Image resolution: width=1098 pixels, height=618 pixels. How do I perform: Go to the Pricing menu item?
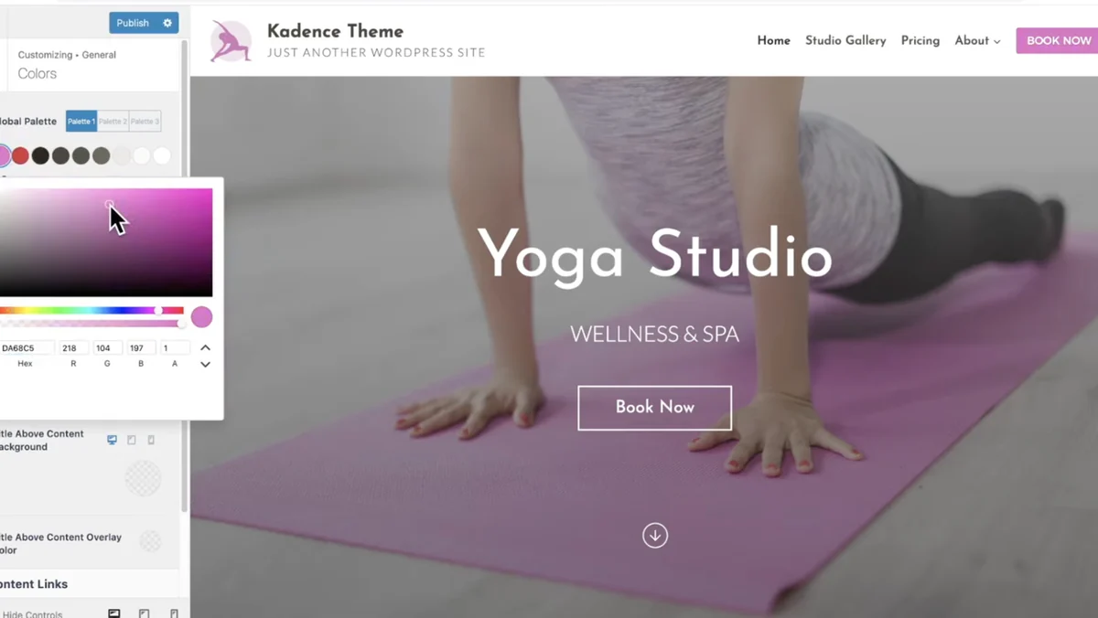[x=920, y=40]
